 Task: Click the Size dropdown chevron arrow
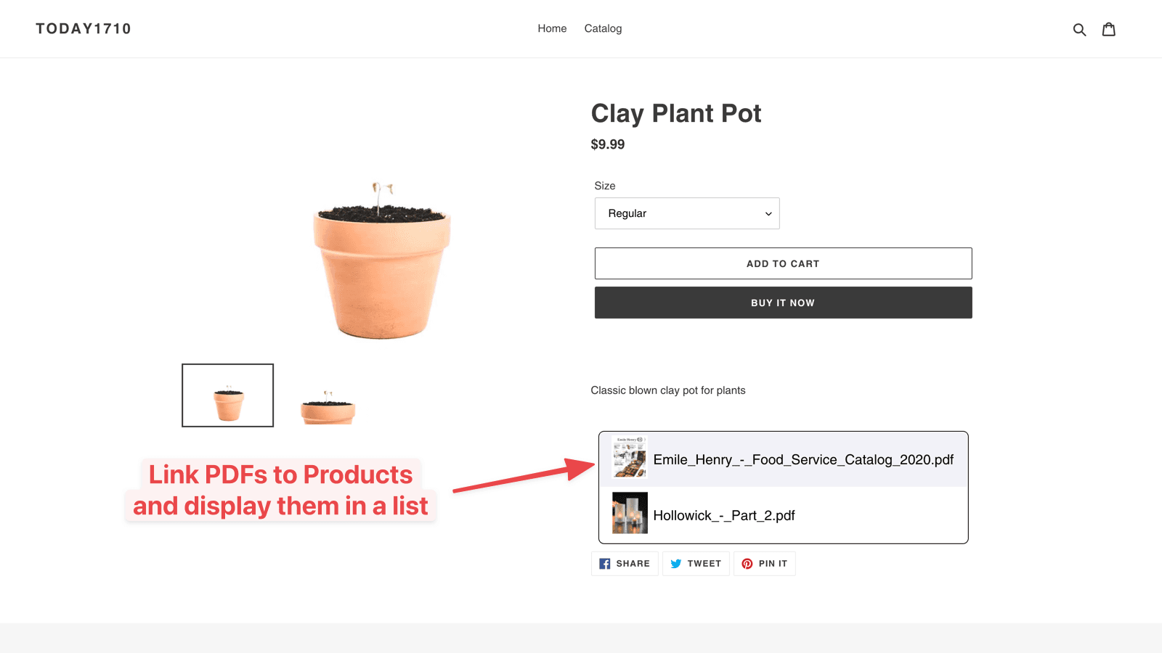[x=768, y=213]
